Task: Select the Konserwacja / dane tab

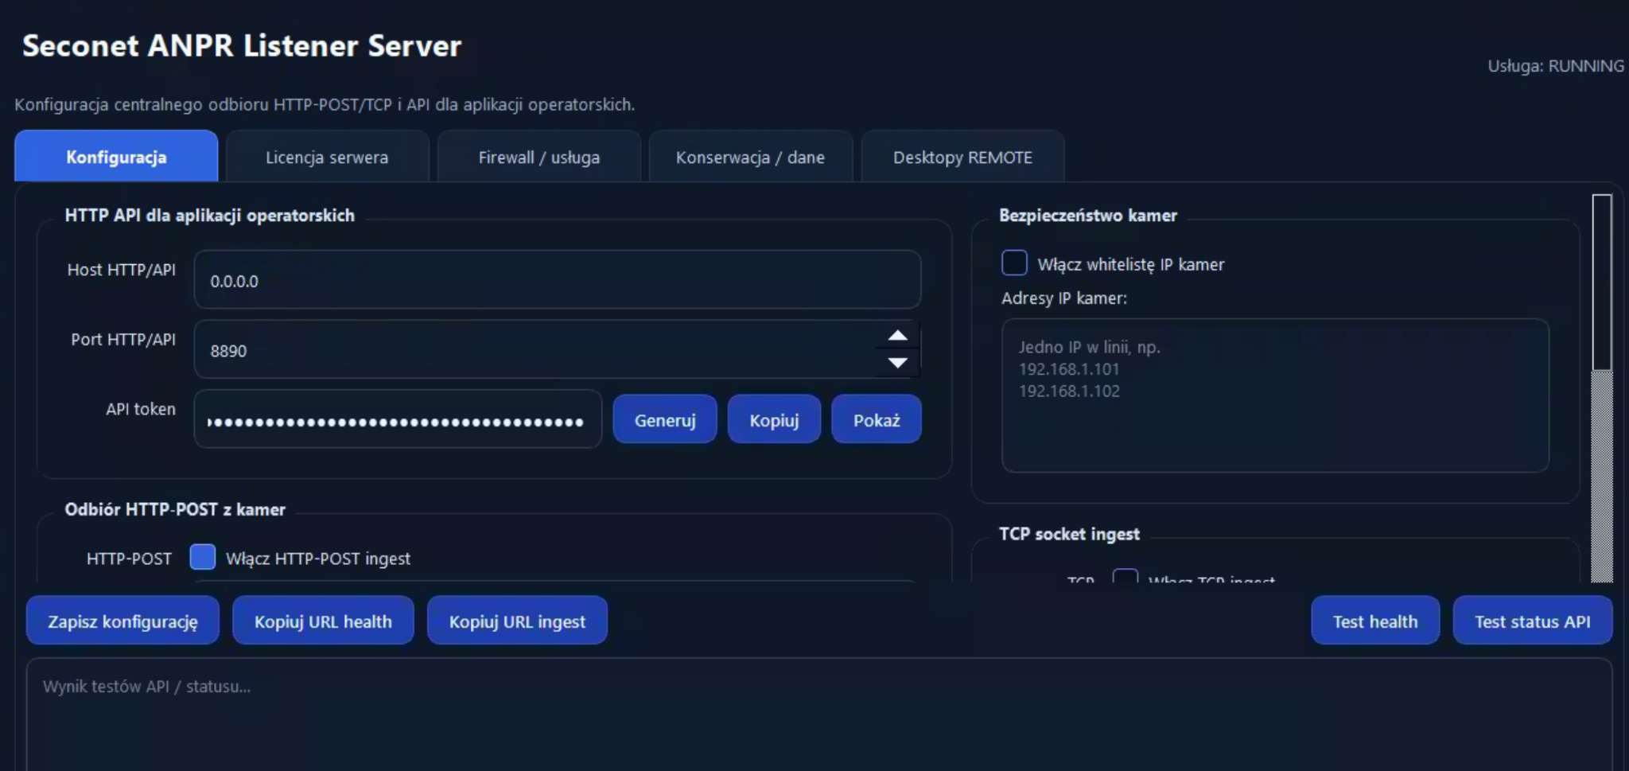Action: 751,157
